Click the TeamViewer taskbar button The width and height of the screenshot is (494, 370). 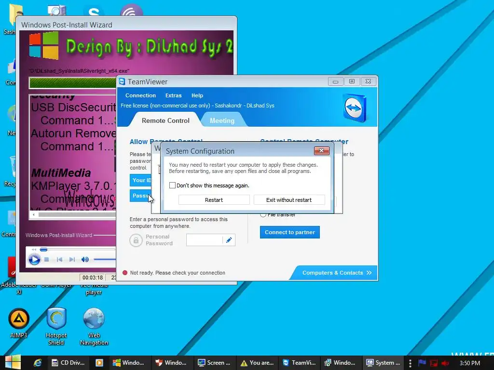tap(299, 363)
